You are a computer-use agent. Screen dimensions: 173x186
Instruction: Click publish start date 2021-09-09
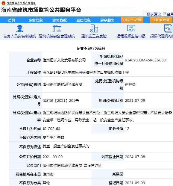click(x=53, y=157)
